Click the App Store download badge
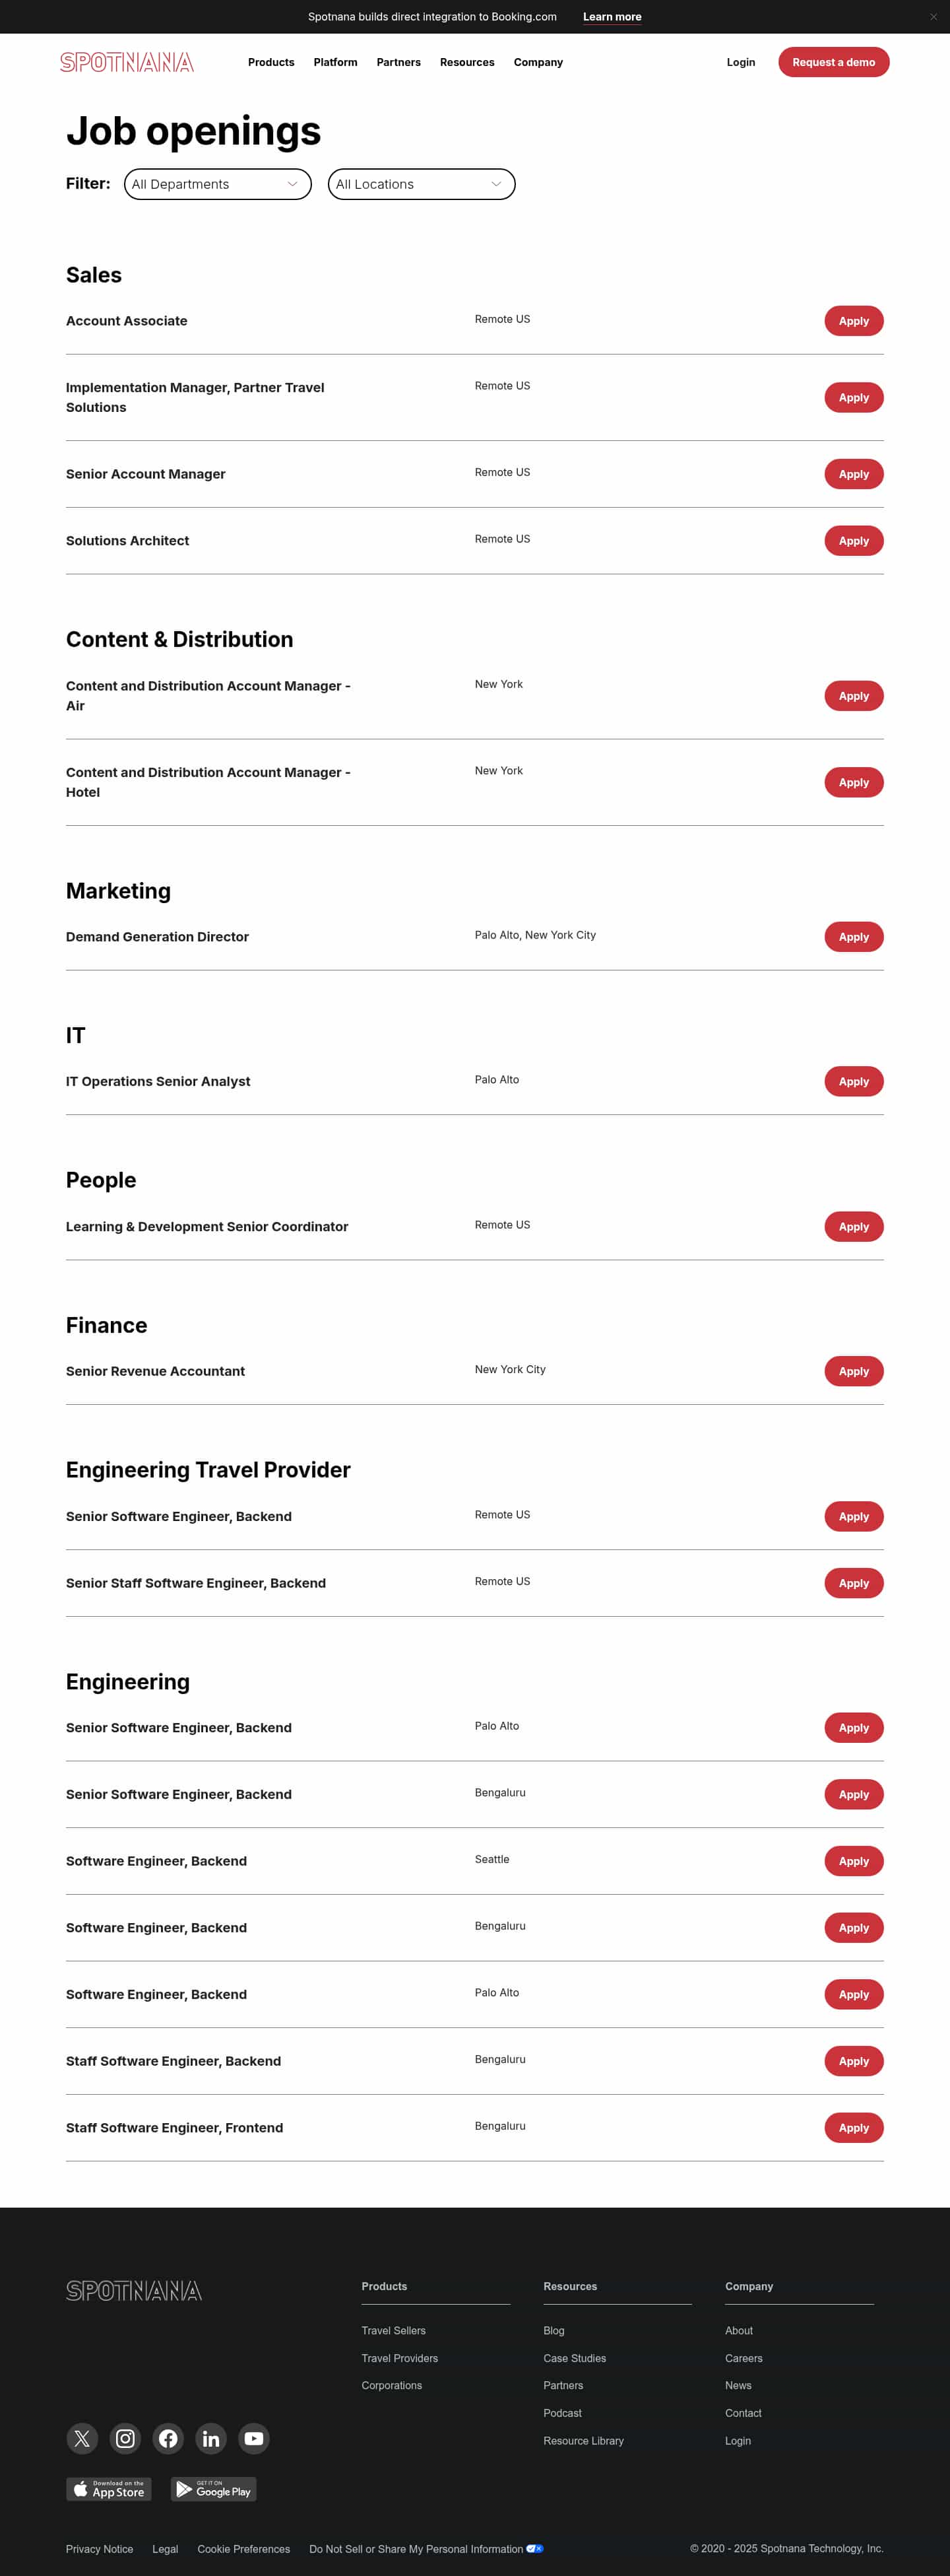 (x=109, y=2489)
